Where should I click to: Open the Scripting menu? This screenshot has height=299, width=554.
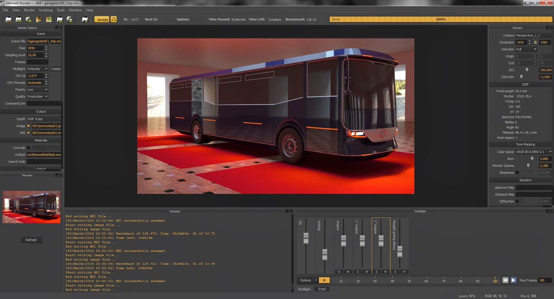pyautogui.click(x=46, y=10)
